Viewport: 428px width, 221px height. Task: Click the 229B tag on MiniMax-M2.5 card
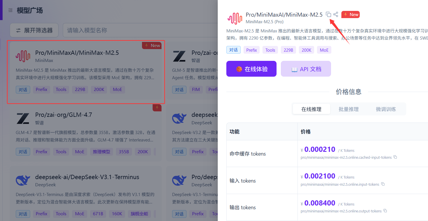(x=80, y=90)
